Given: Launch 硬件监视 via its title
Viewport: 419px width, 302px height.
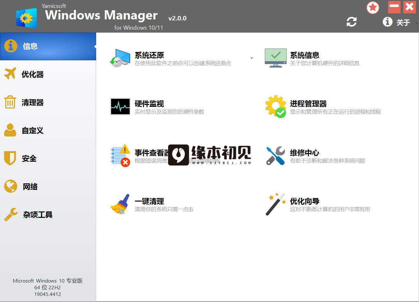Looking at the screenshot, I should click(x=149, y=104).
